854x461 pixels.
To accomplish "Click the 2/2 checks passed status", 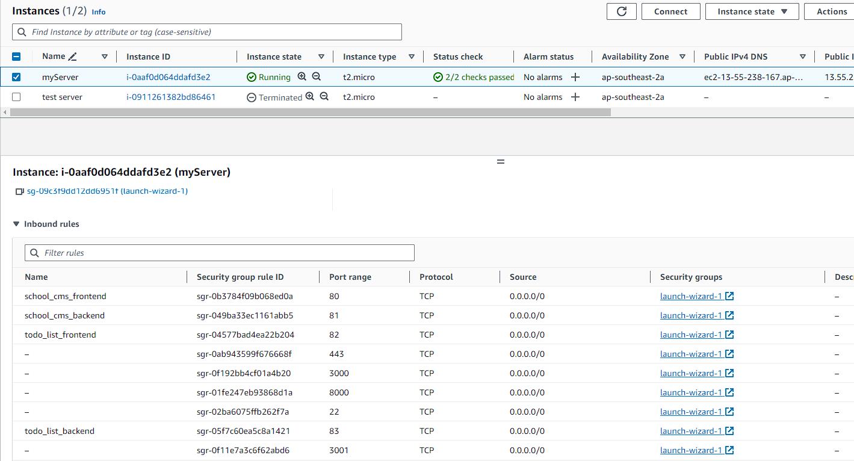I will pos(474,77).
